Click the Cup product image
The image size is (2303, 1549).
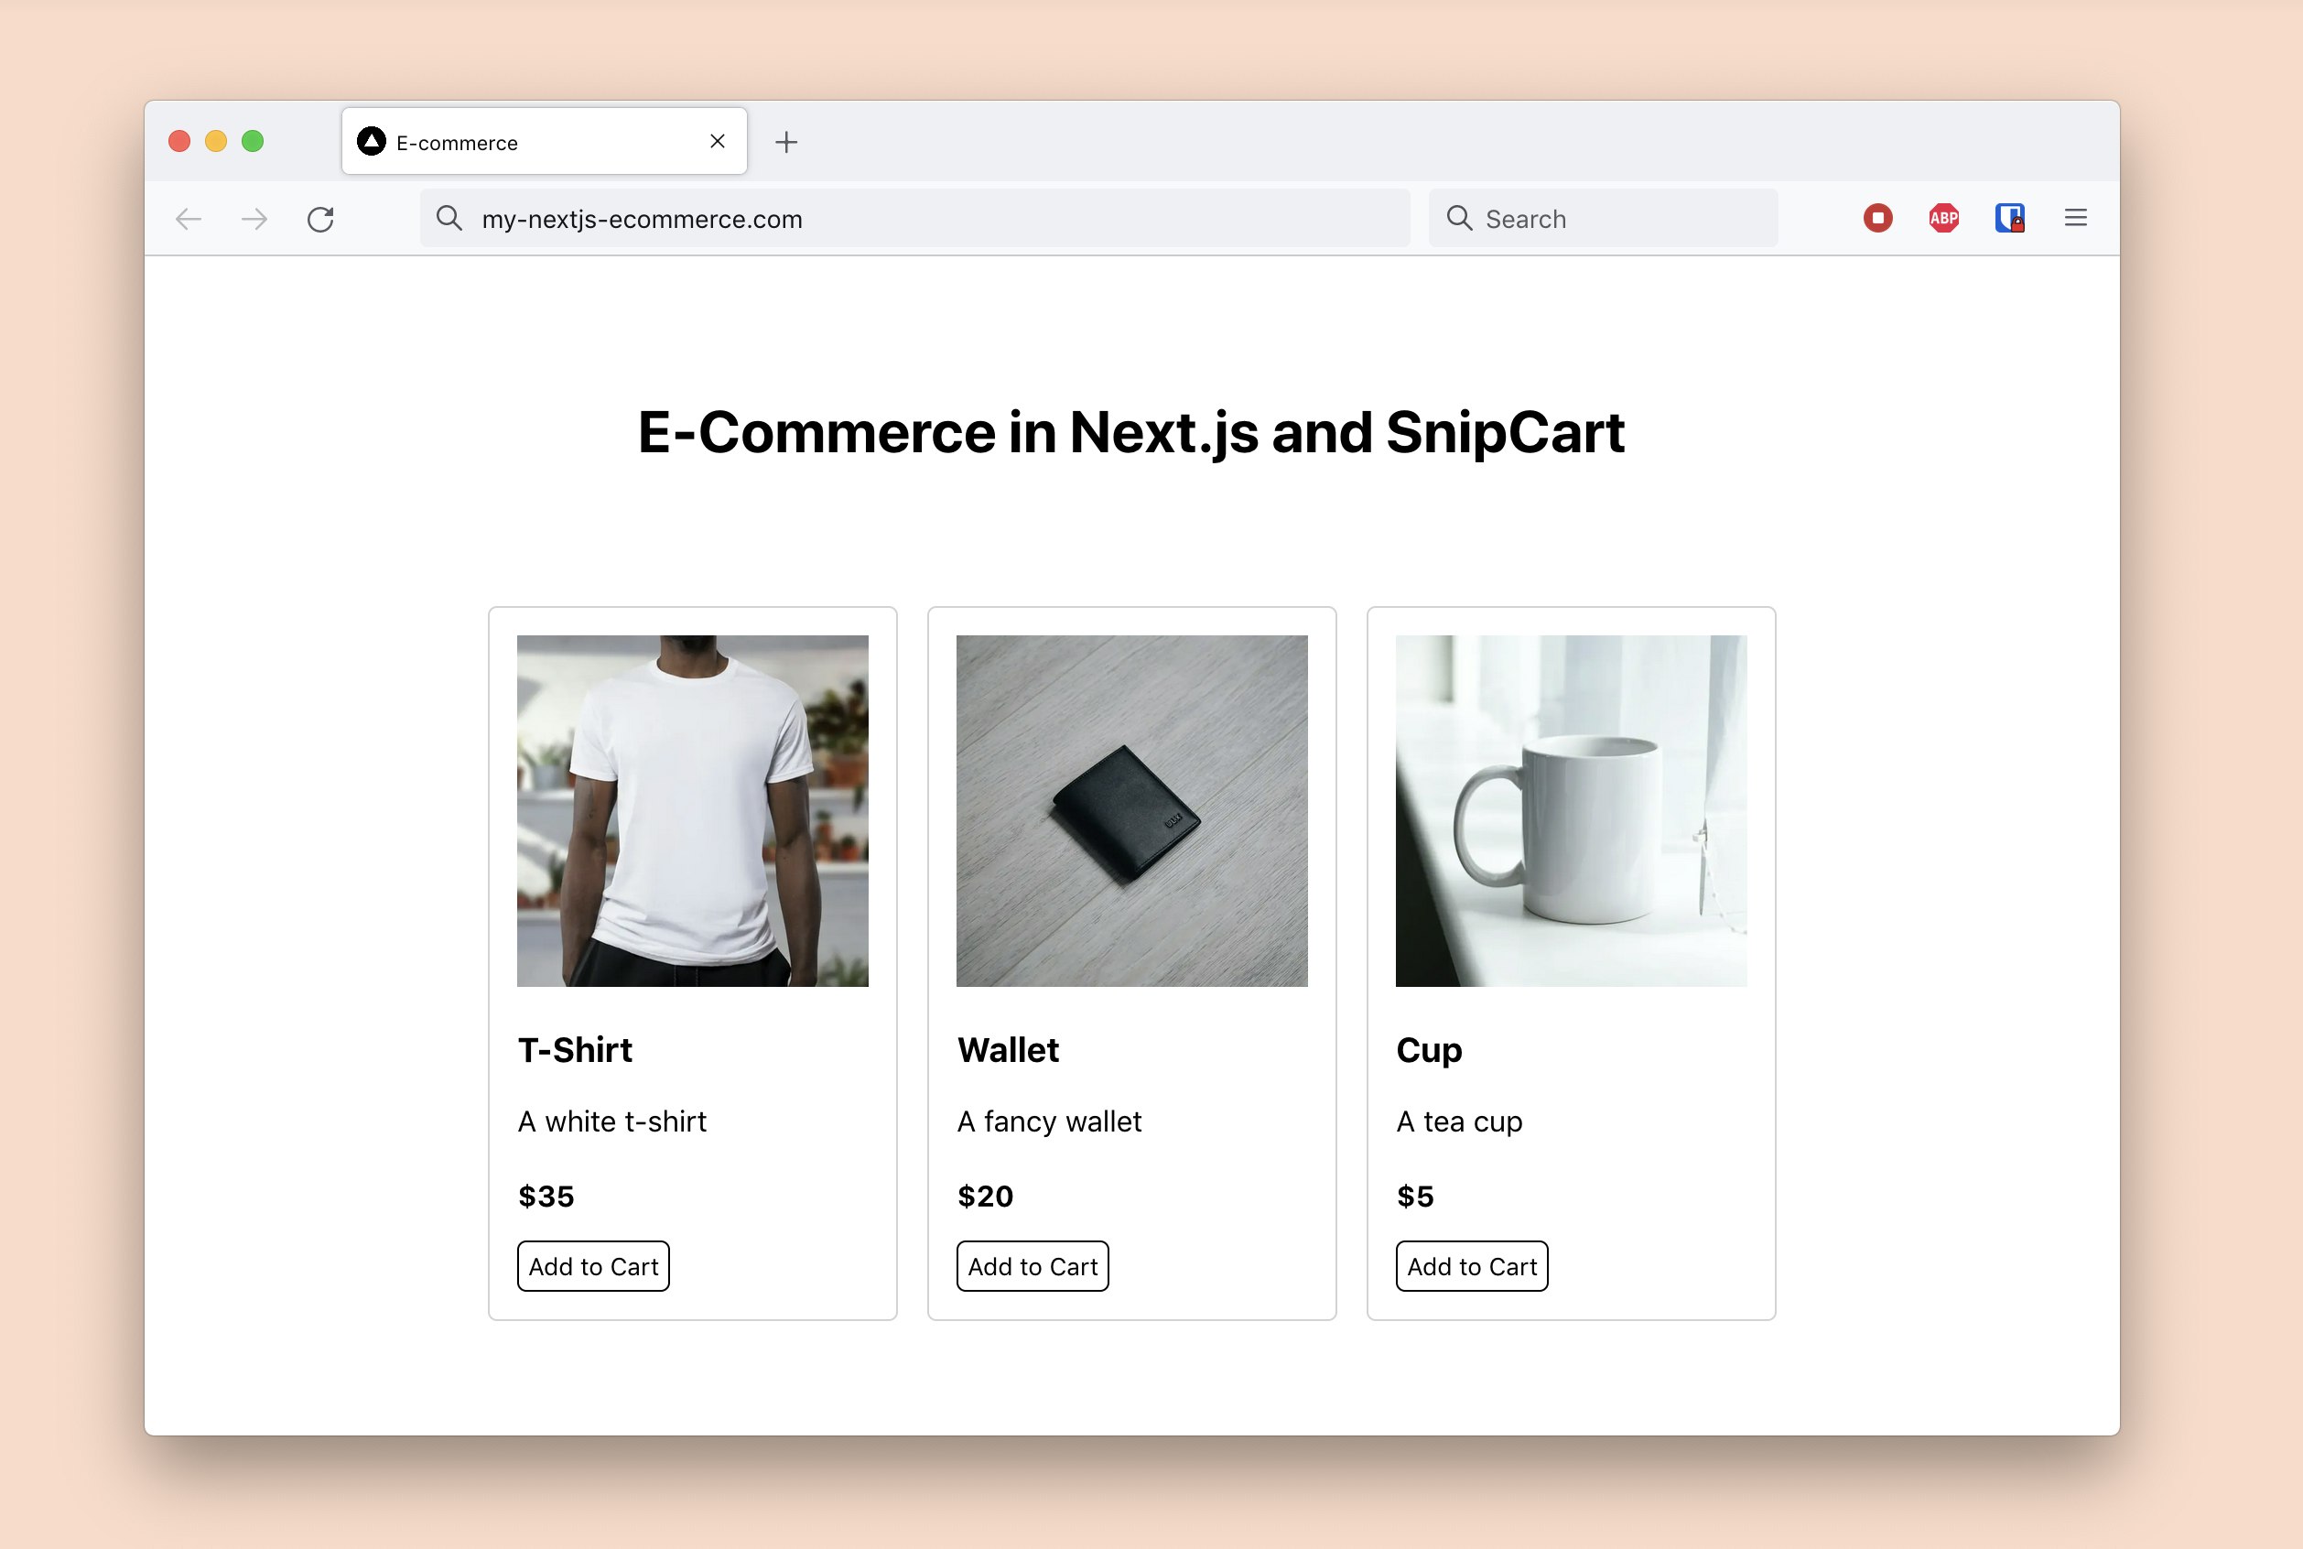pos(1570,810)
